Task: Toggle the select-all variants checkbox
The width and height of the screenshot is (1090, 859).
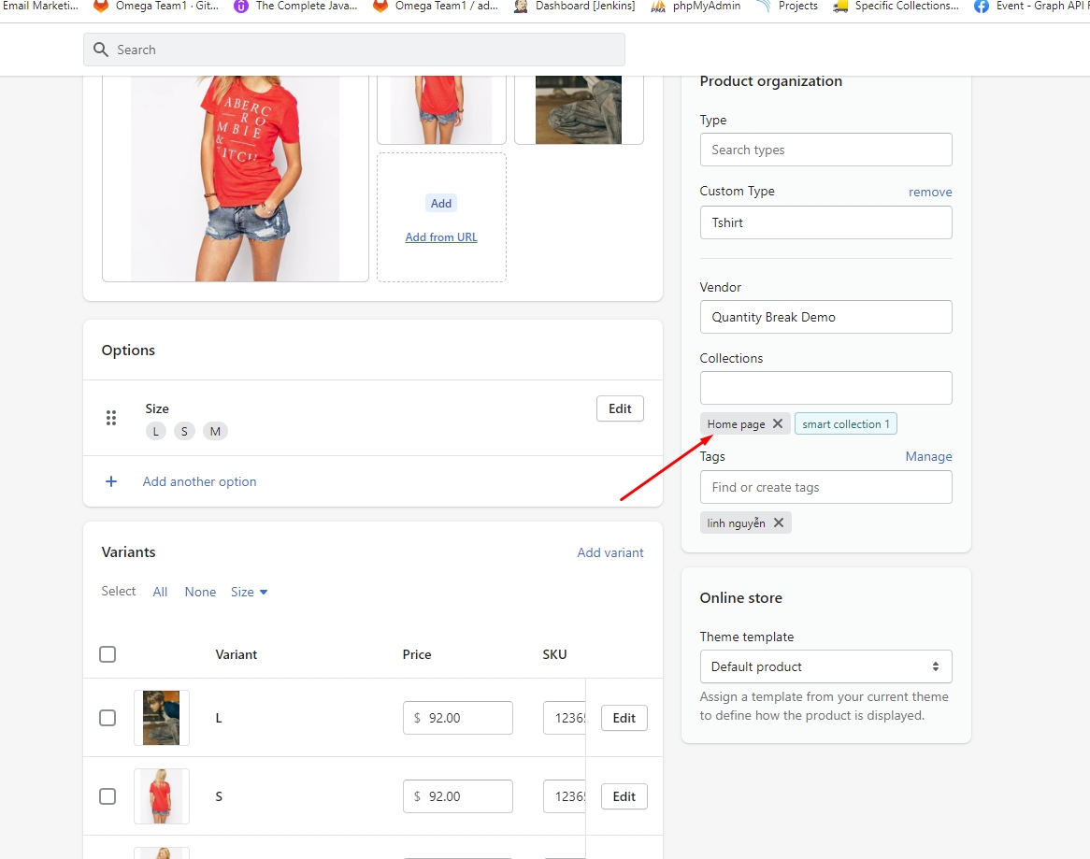Action: (x=108, y=654)
